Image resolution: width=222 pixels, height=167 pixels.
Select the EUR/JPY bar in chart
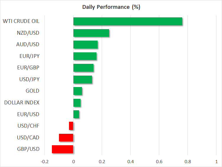pos(85,56)
